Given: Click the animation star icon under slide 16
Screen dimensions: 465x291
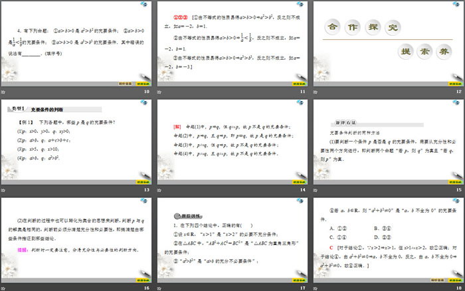Looking at the screenshot, I should click(x=4, y=288).
